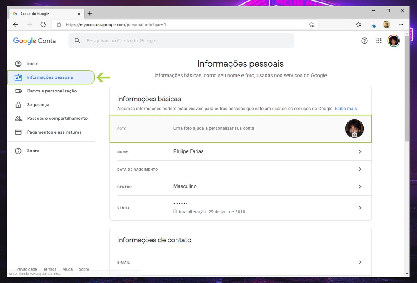Image resolution: width=417 pixels, height=283 pixels.
Task: Open the Segurança menu item
Action: [38, 105]
